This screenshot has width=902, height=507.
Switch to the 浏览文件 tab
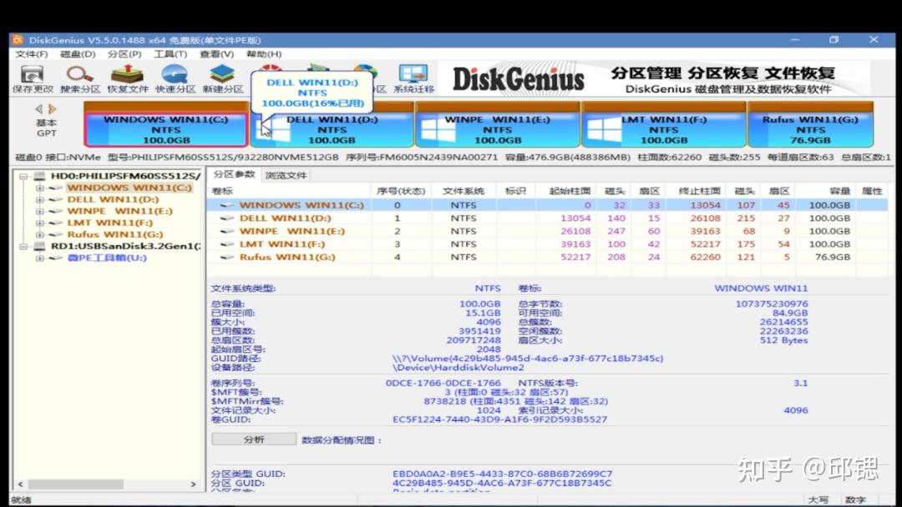click(286, 175)
